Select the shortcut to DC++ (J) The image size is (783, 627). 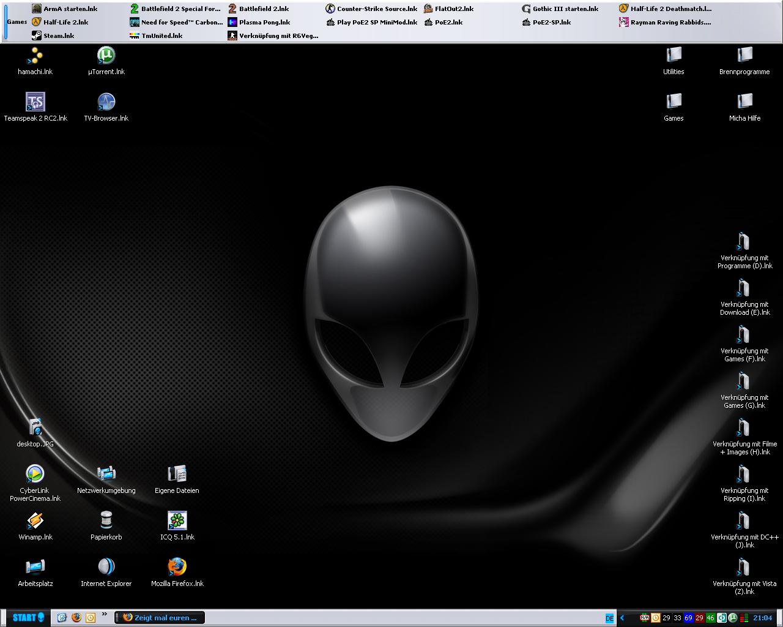pyautogui.click(x=744, y=530)
